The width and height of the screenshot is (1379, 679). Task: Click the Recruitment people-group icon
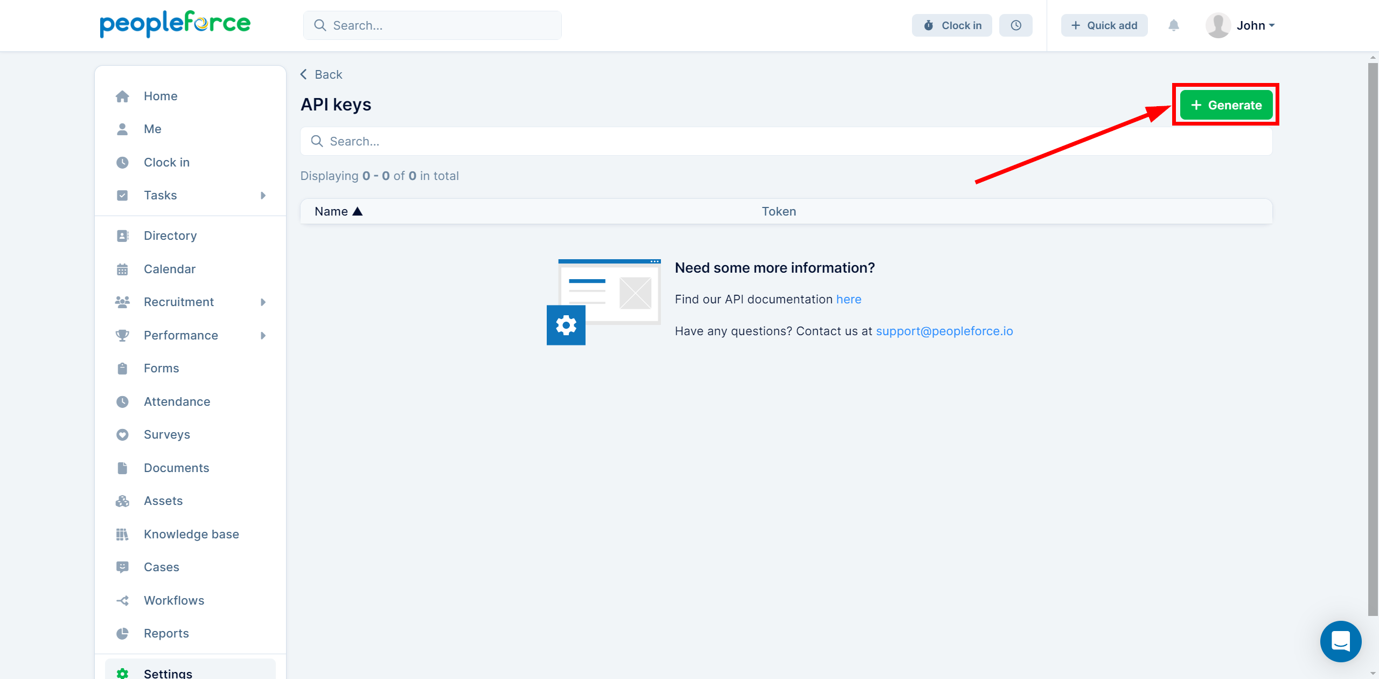coord(122,302)
